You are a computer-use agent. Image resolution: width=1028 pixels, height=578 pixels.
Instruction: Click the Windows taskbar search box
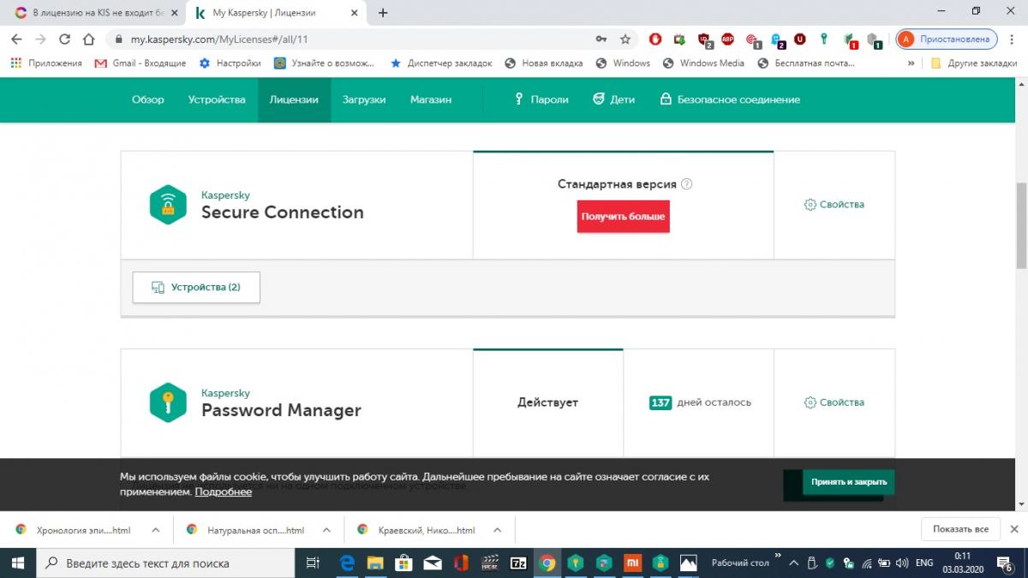[x=165, y=563]
